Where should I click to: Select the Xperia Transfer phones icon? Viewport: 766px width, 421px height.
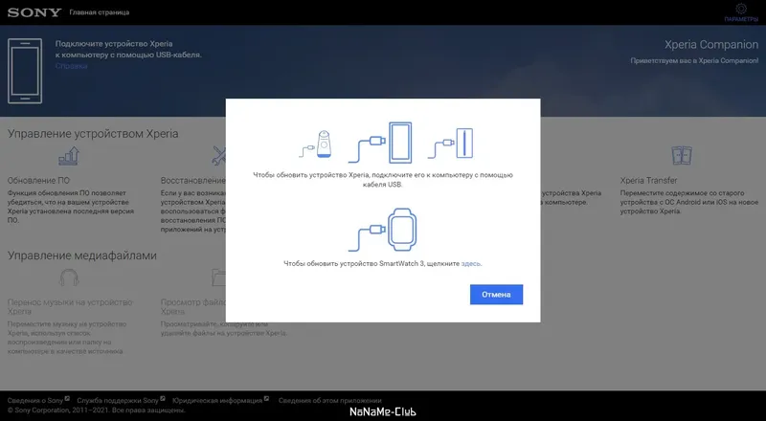tap(682, 156)
